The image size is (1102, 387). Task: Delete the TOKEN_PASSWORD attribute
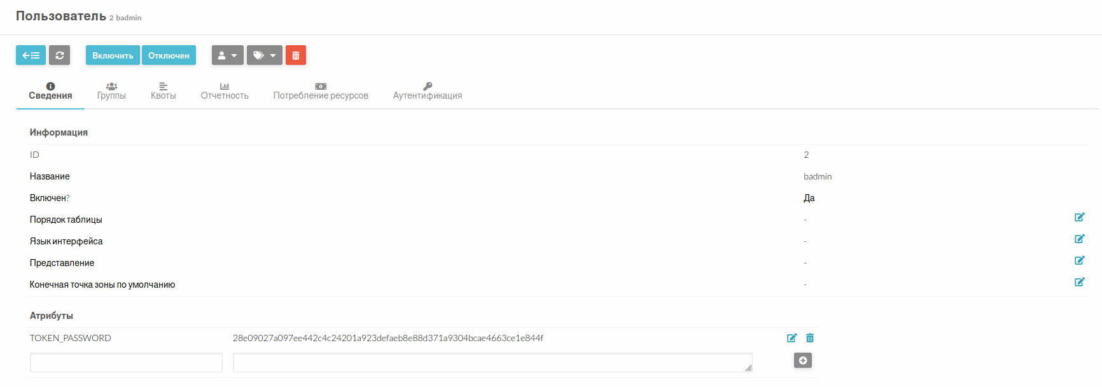(x=810, y=338)
